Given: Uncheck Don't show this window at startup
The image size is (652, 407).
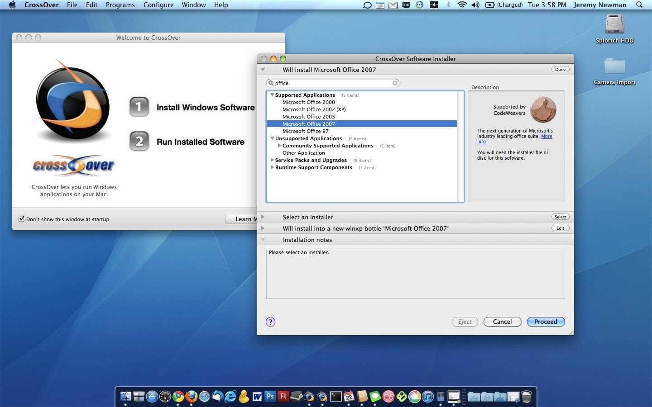Looking at the screenshot, I should [21, 219].
